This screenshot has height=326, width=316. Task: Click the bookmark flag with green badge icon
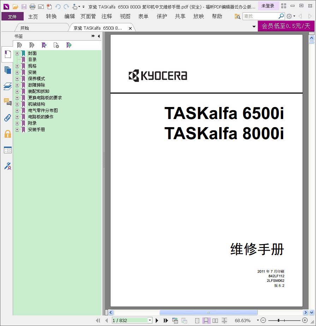click(68, 45)
